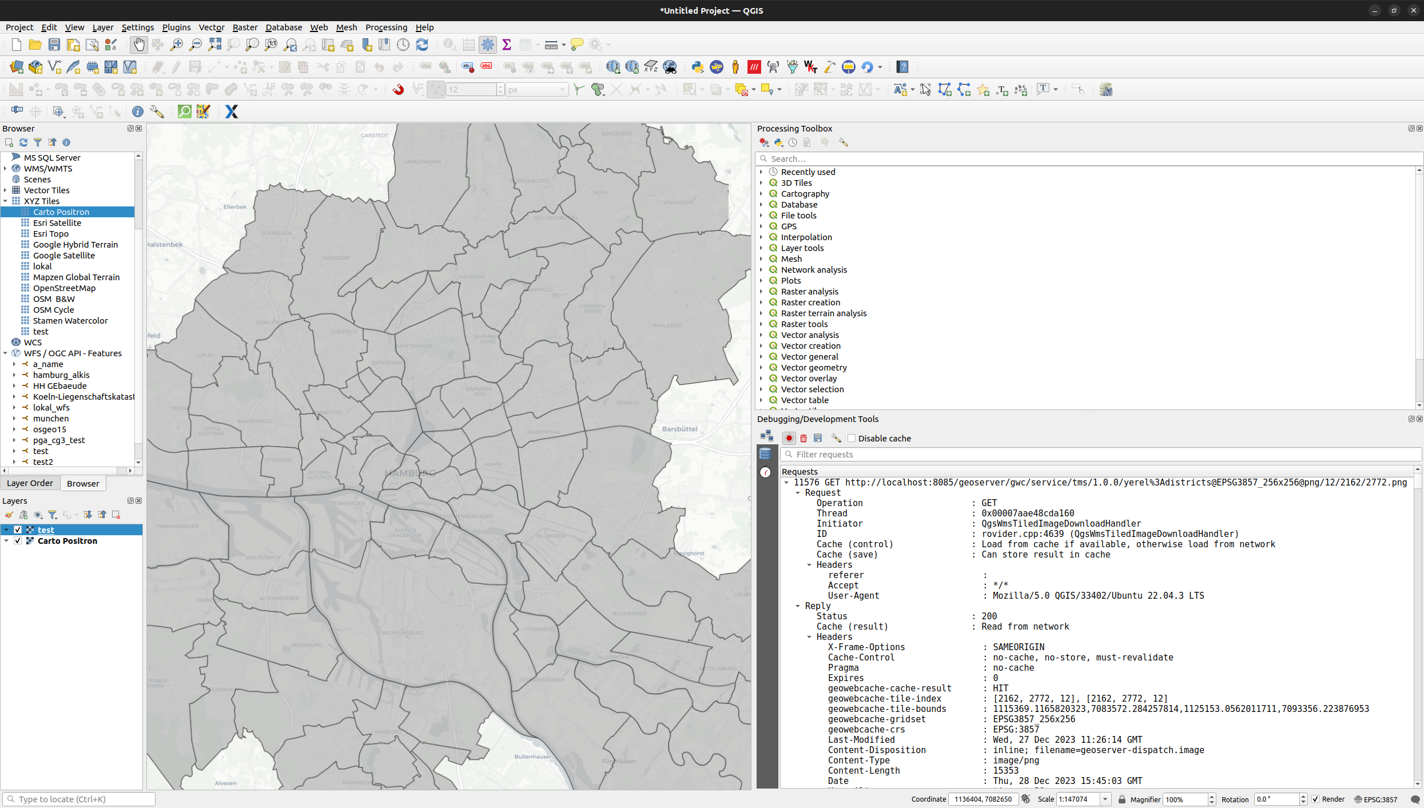1424x808 pixels.
Task: Open log messages speech bubble icon
Action: (x=1415, y=799)
